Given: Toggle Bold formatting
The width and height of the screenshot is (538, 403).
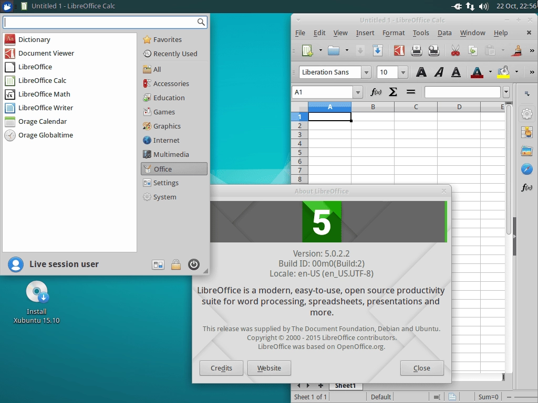Looking at the screenshot, I should click(x=421, y=72).
